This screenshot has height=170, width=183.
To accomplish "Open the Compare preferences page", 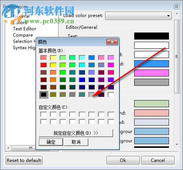I will point(23,35).
